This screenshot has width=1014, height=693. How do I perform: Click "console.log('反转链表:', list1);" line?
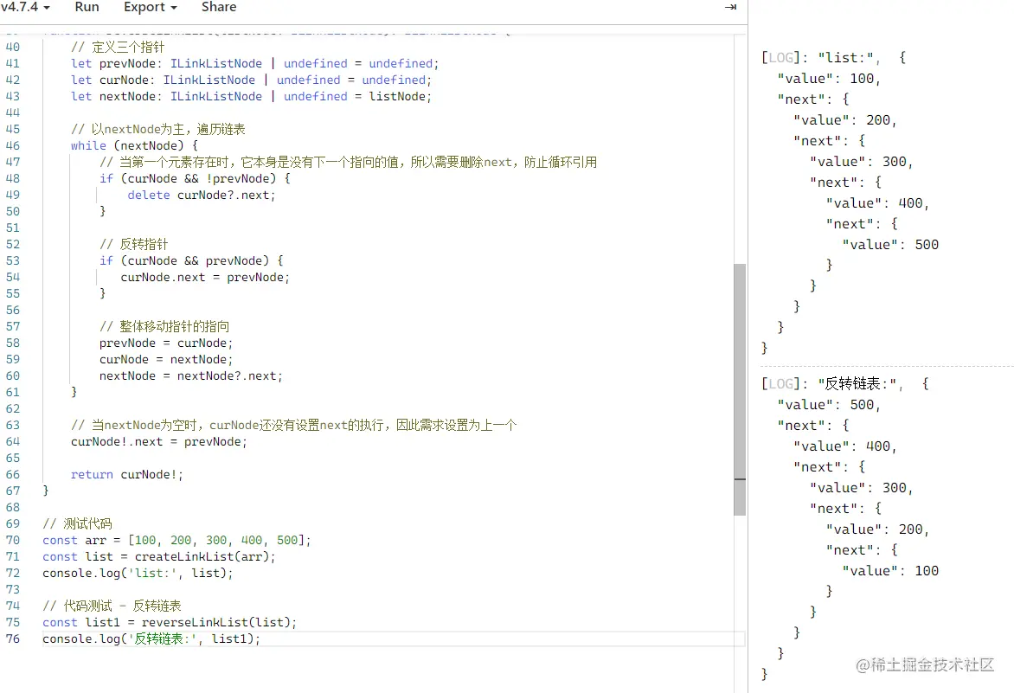point(151,638)
